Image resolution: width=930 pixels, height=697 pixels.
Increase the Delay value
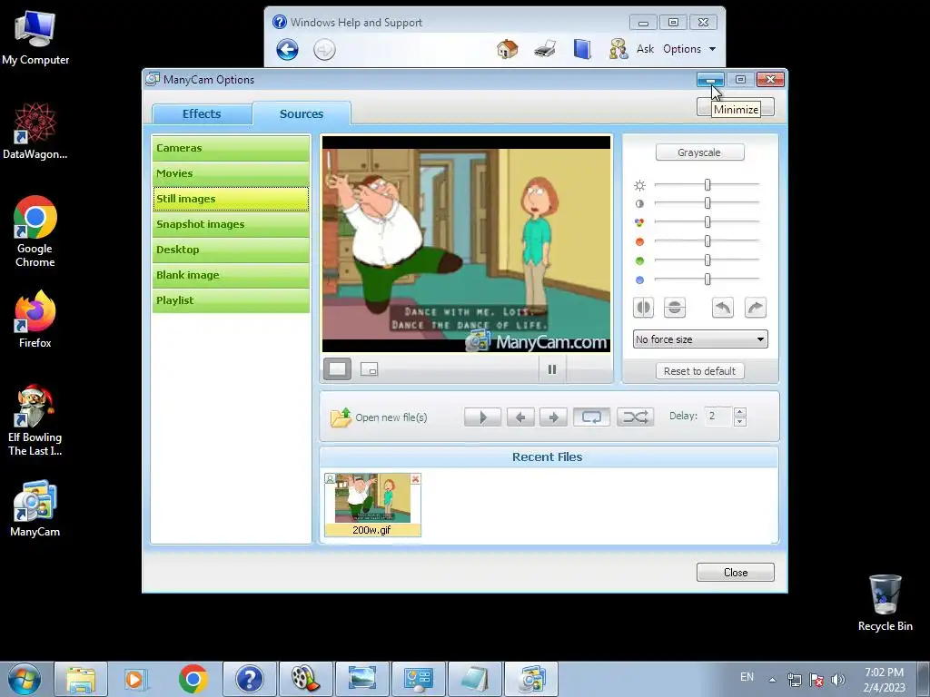point(739,412)
